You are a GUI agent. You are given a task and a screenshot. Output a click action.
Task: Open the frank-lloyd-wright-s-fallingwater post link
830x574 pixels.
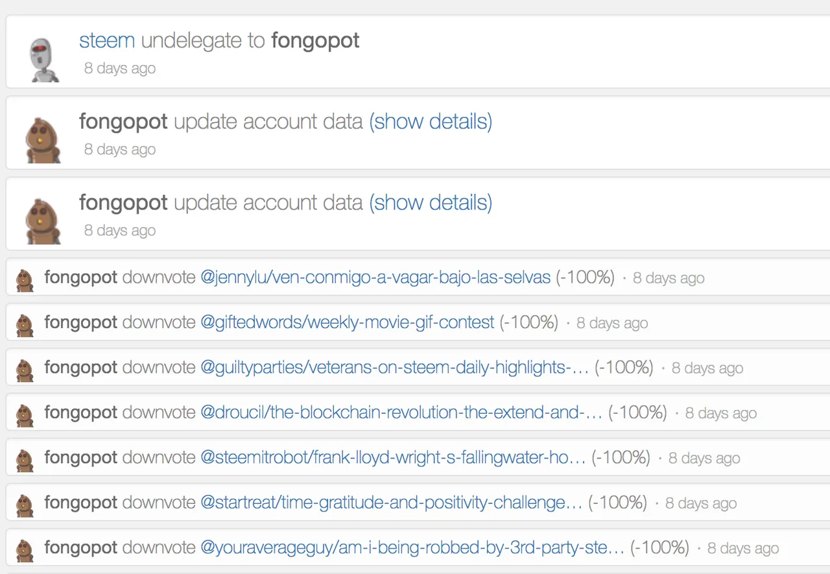(393, 458)
